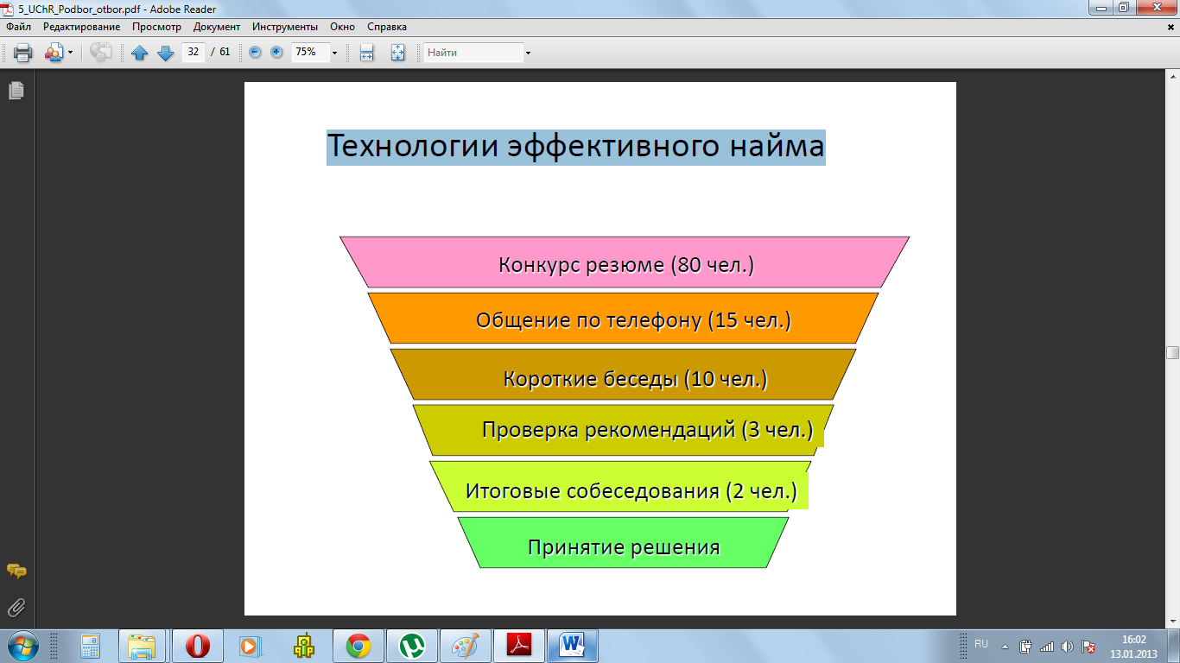Click the network signal tray icon
Image resolution: width=1180 pixels, height=663 pixels.
pos(1047,646)
